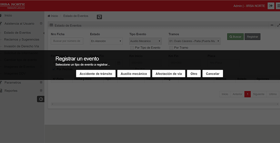Viewport: 280px width, 143px height.
Task: Click the Registrar button
Action: 252,37
